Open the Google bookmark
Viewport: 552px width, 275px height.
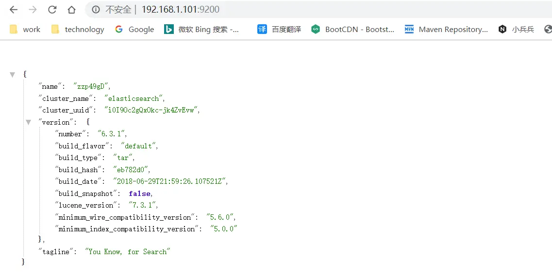tap(134, 30)
